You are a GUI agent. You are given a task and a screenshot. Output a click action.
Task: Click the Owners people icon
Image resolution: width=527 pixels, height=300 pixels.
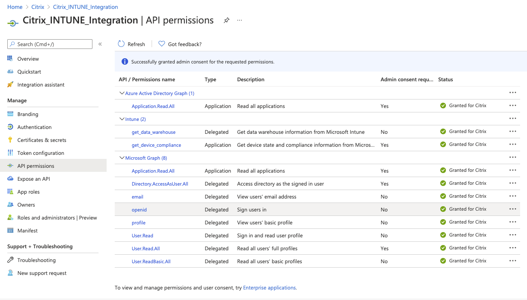tap(10, 205)
